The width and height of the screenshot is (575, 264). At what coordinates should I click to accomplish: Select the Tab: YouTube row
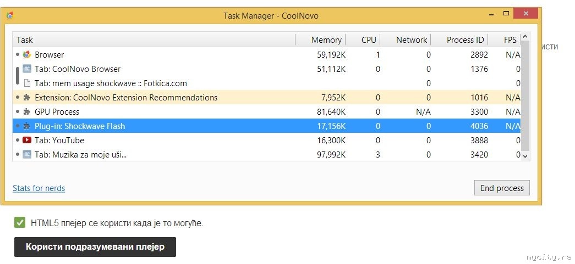click(267, 140)
